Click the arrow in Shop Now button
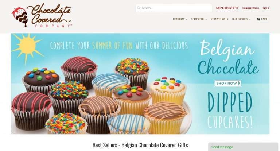The width and height of the screenshot is (280, 151). pyautogui.click(x=239, y=83)
